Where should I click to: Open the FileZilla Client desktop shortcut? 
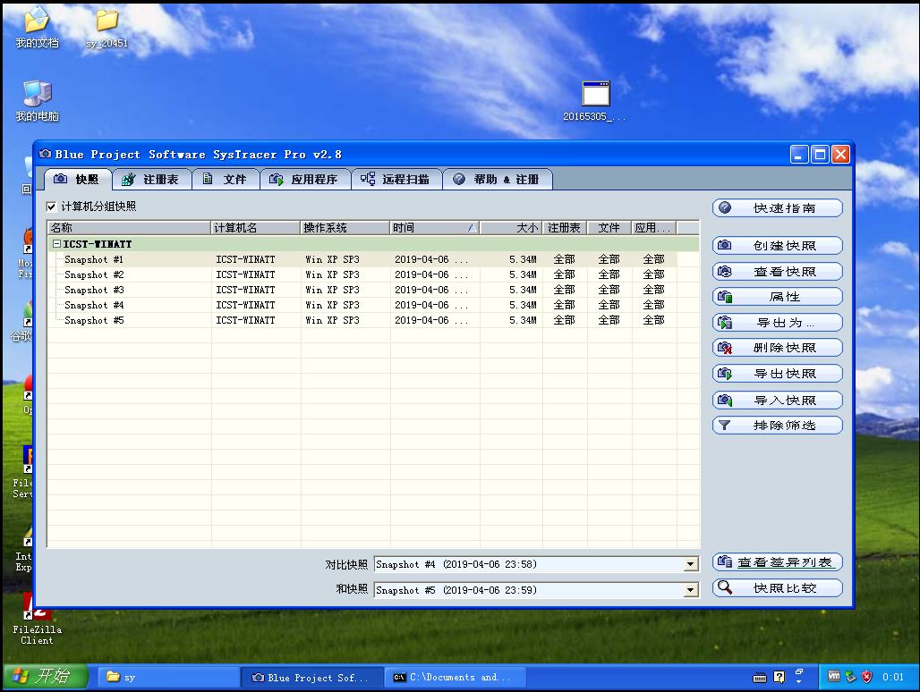point(37,620)
